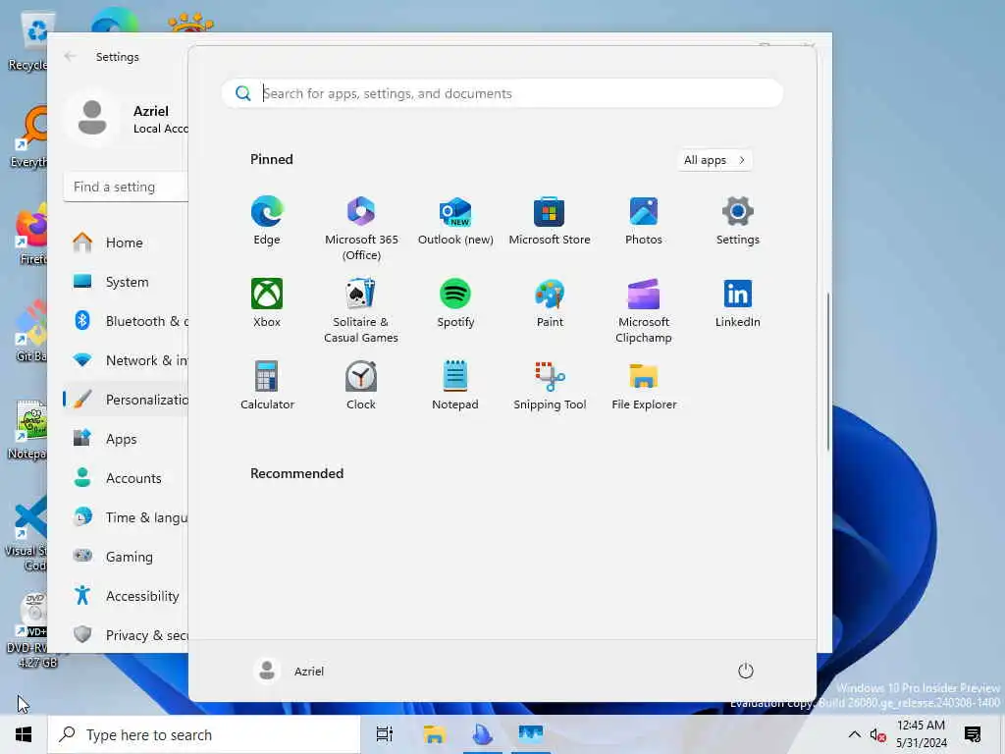The image size is (1005, 754).
Task: Select Firefox desktop shortcut
Action: tap(29, 234)
